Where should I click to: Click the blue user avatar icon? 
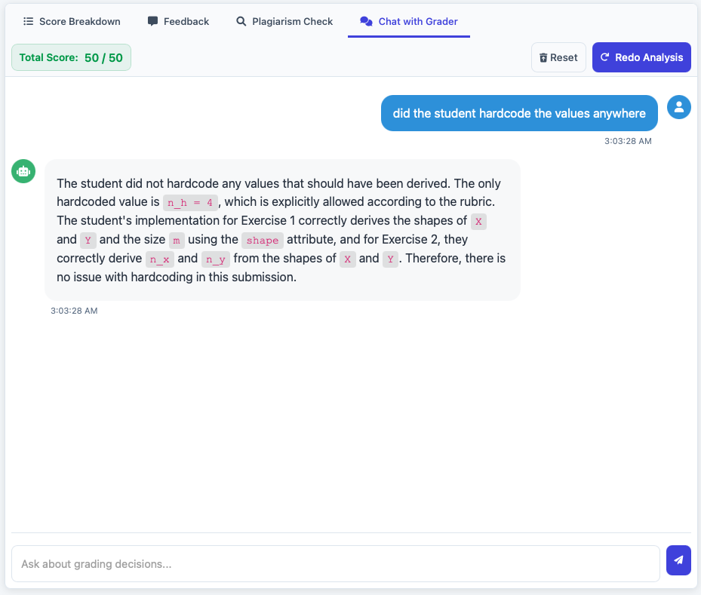[679, 107]
